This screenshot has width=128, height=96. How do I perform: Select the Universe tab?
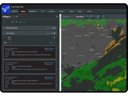click(23, 11)
